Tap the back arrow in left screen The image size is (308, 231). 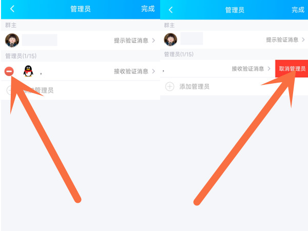coord(12,9)
